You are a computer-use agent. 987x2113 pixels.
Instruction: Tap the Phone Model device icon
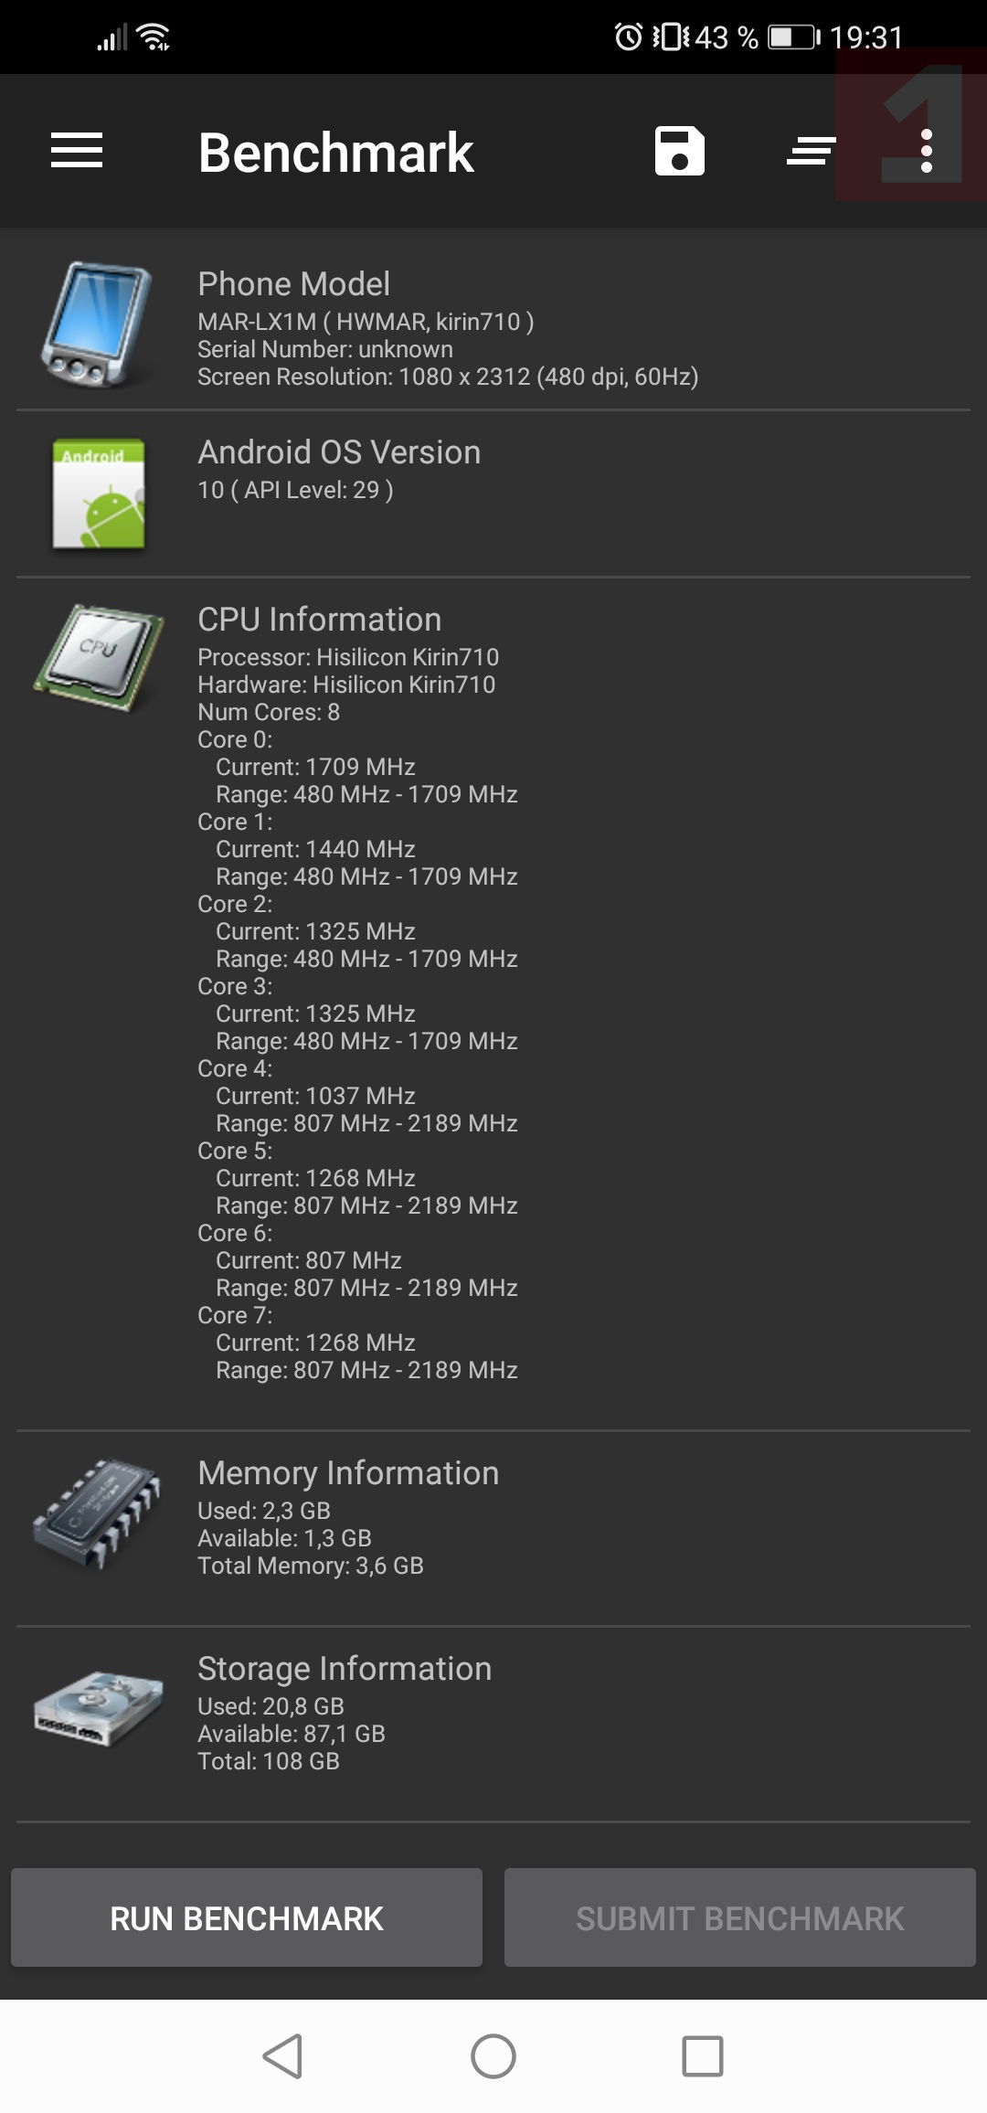click(x=96, y=324)
